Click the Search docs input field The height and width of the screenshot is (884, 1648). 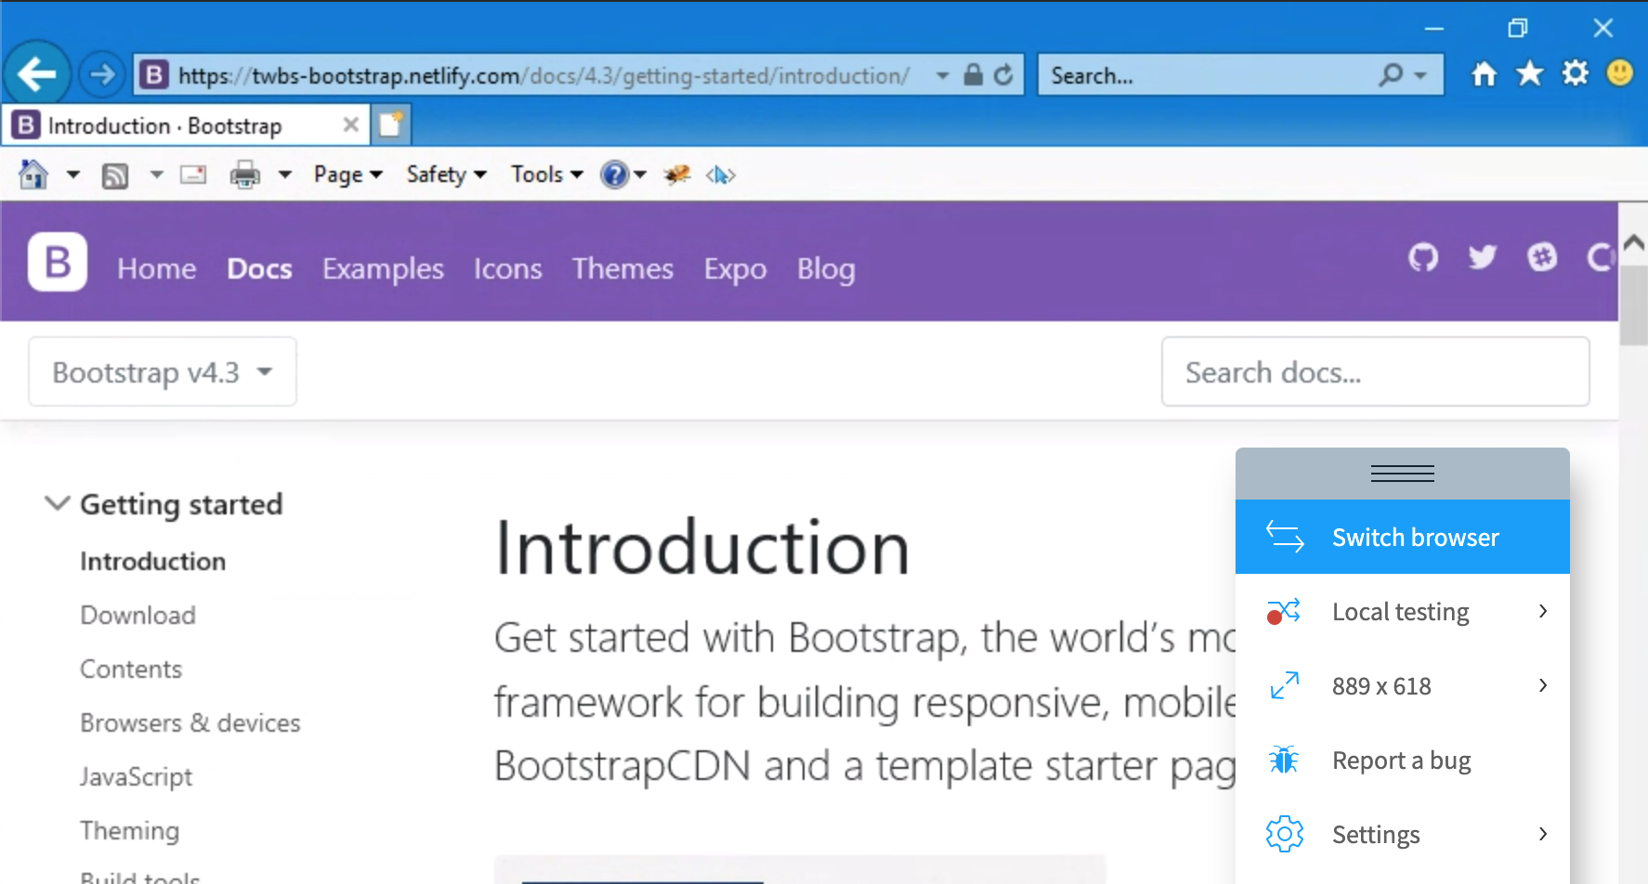click(1375, 371)
